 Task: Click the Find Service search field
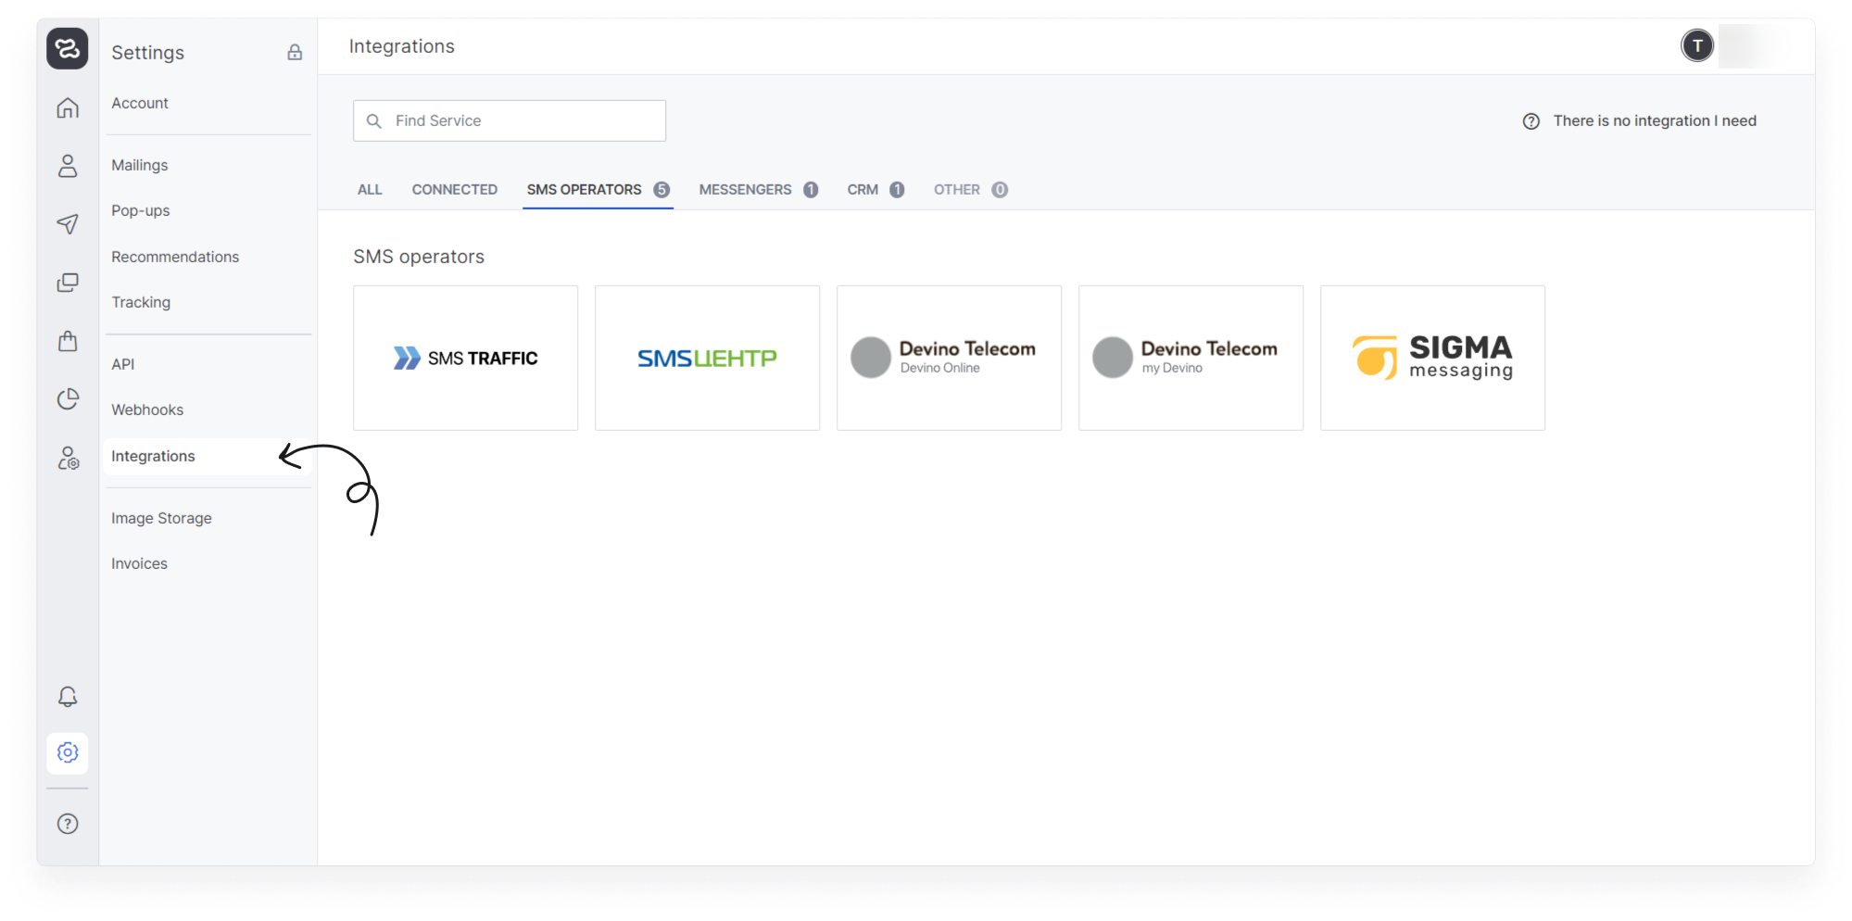tap(510, 121)
